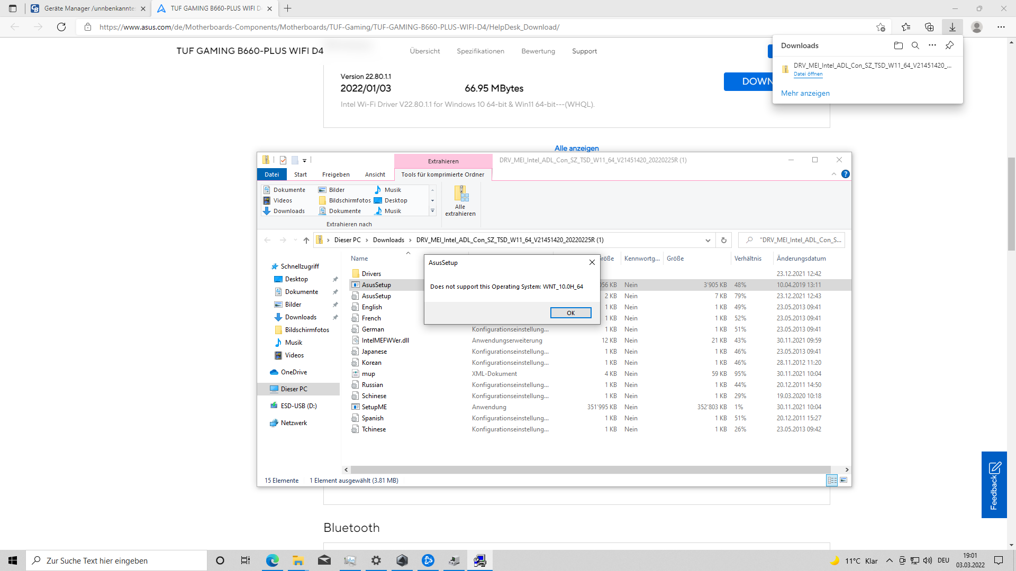Click the Mehr anzeigen link
Viewport: 1016px width, 571px height.
805,93
